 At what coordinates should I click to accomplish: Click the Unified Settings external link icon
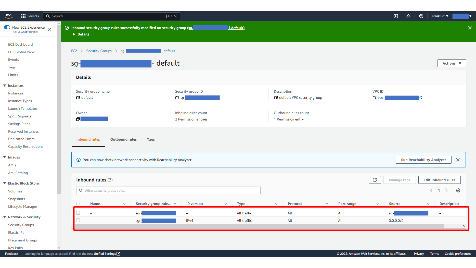tap(118, 254)
